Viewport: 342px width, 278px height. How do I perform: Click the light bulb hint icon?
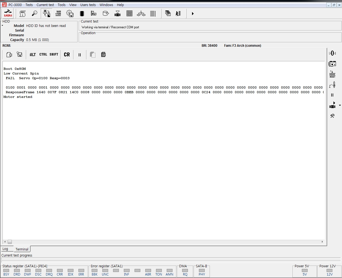[x=34, y=13]
